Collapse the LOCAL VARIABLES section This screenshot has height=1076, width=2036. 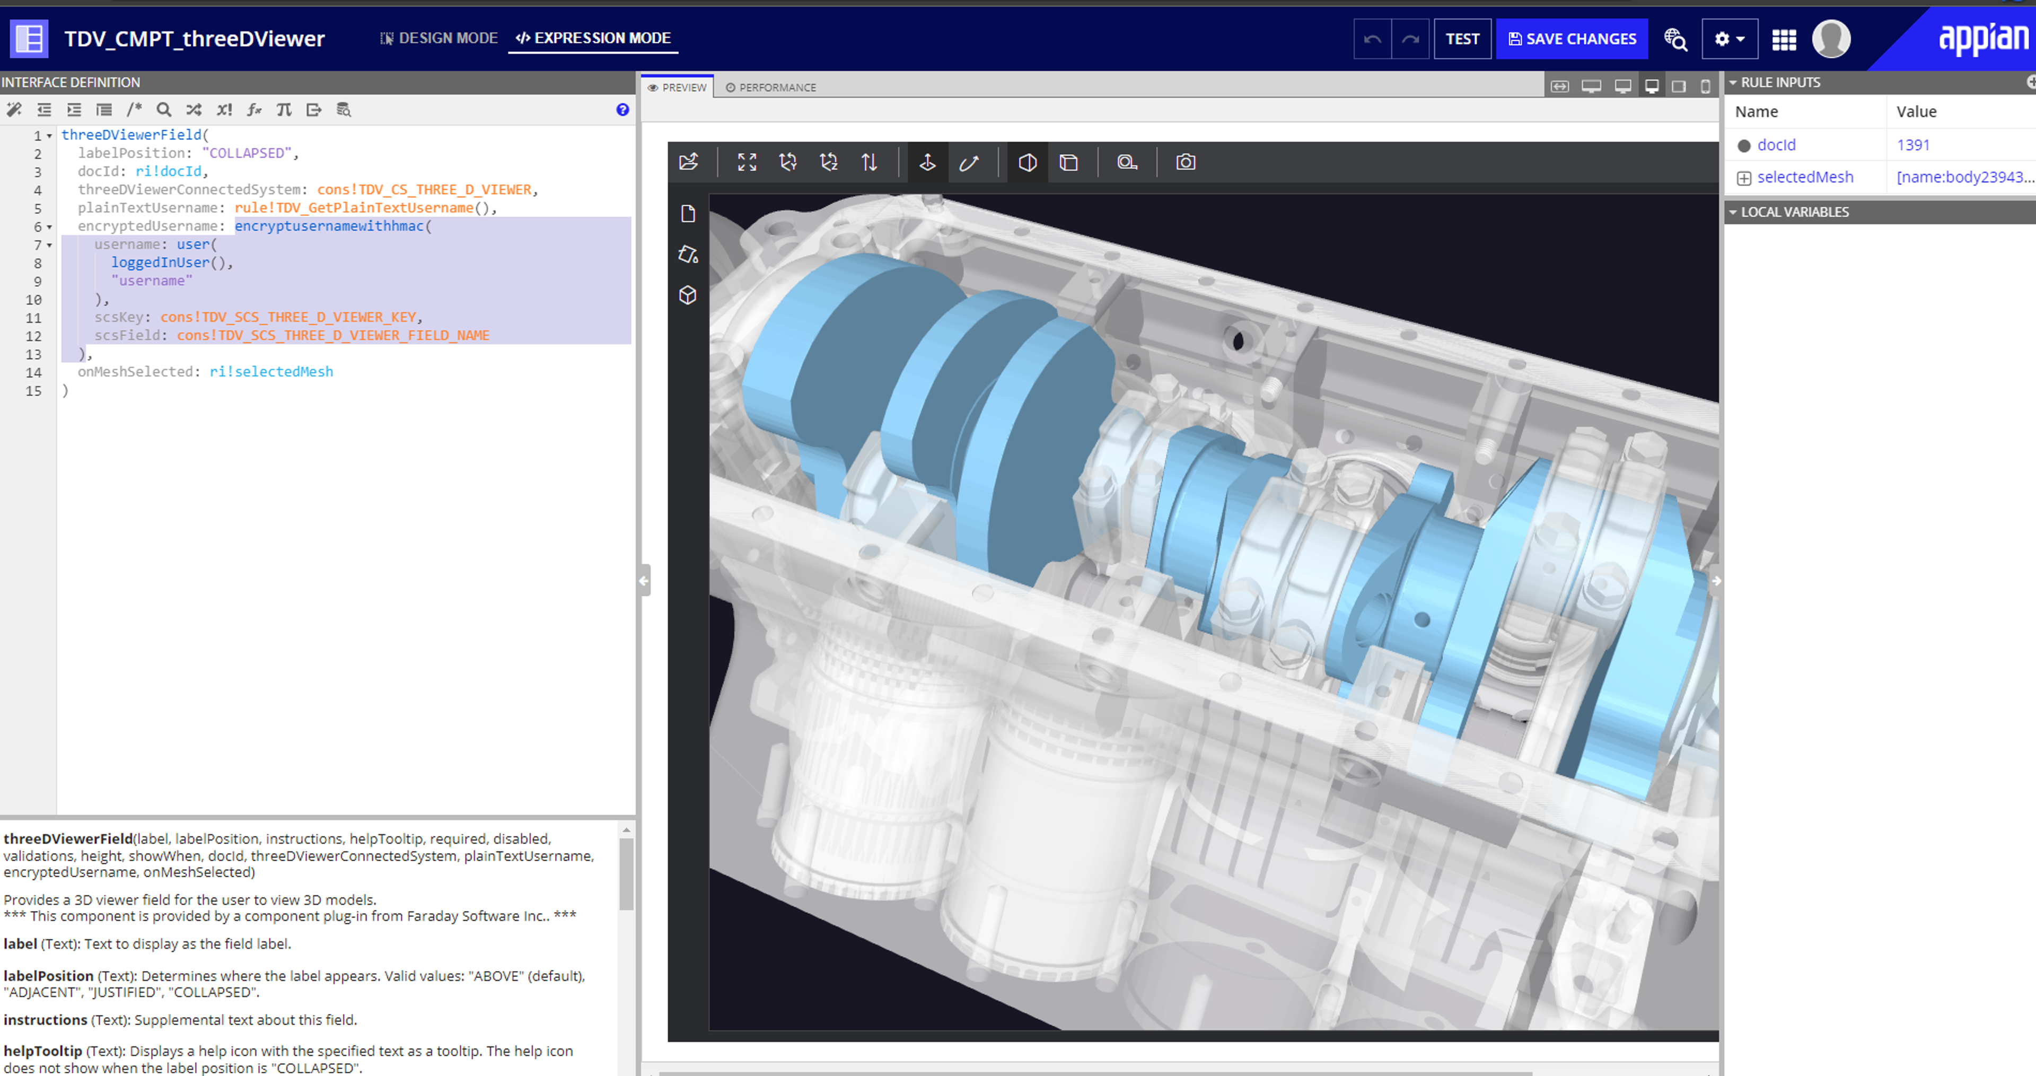click(x=1733, y=212)
